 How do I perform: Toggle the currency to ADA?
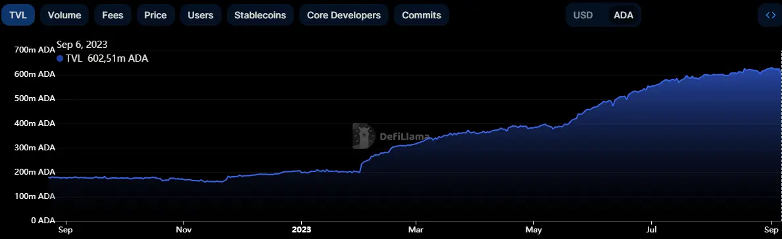tap(623, 15)
